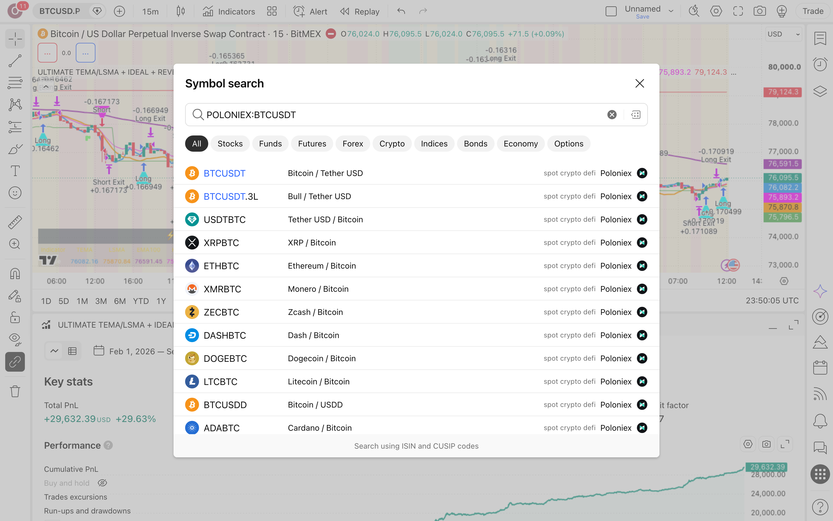Click the Replay button
Viewport: 833px width, 521px height.
pyautogui.click(x=360, y=11)
